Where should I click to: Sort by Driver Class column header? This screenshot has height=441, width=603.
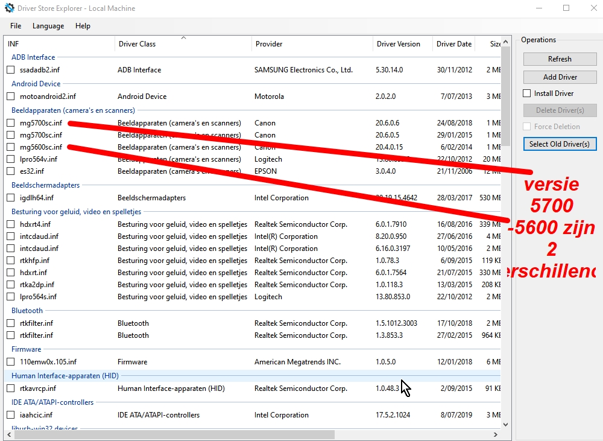137,44
